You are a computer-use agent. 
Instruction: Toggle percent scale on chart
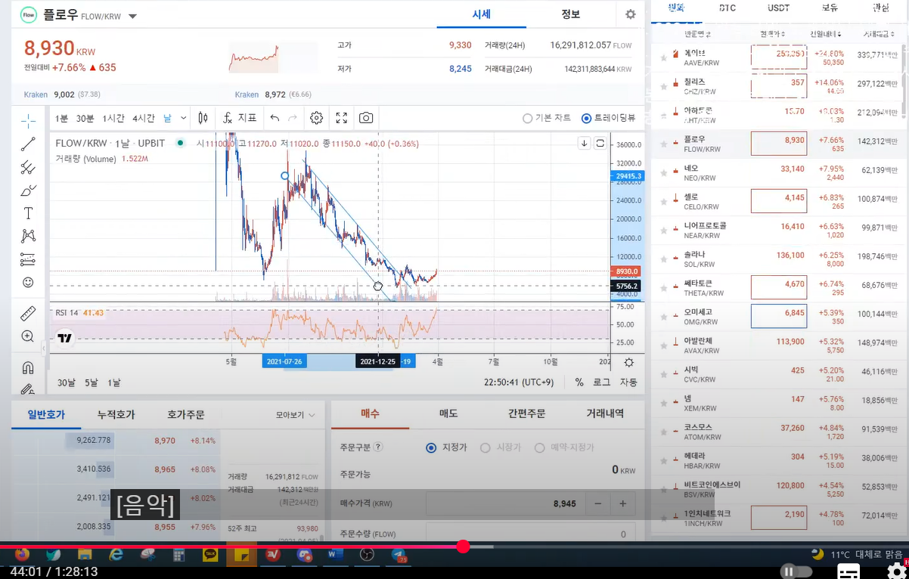coord(579,382)
